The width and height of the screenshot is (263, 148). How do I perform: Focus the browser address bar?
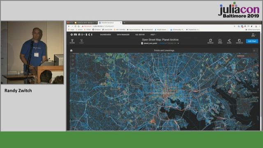[x=158, y=26]
